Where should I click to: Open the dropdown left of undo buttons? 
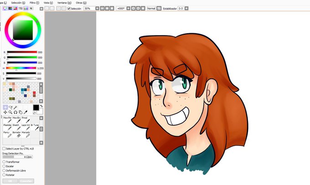click(x=41, y=9)
